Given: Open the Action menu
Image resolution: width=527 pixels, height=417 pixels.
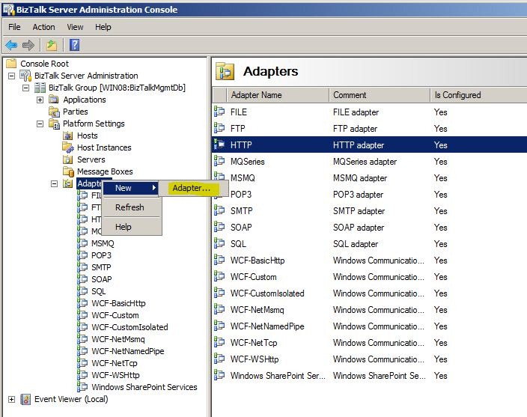Looking at the screenshot, I should coord(43,27).
